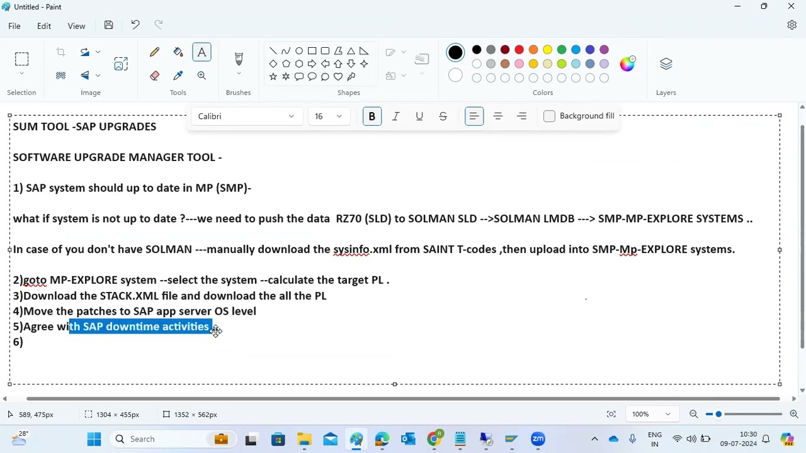Click the Remove background icon
Viewport: 806px width, 453px height.
tap(60, 75)
